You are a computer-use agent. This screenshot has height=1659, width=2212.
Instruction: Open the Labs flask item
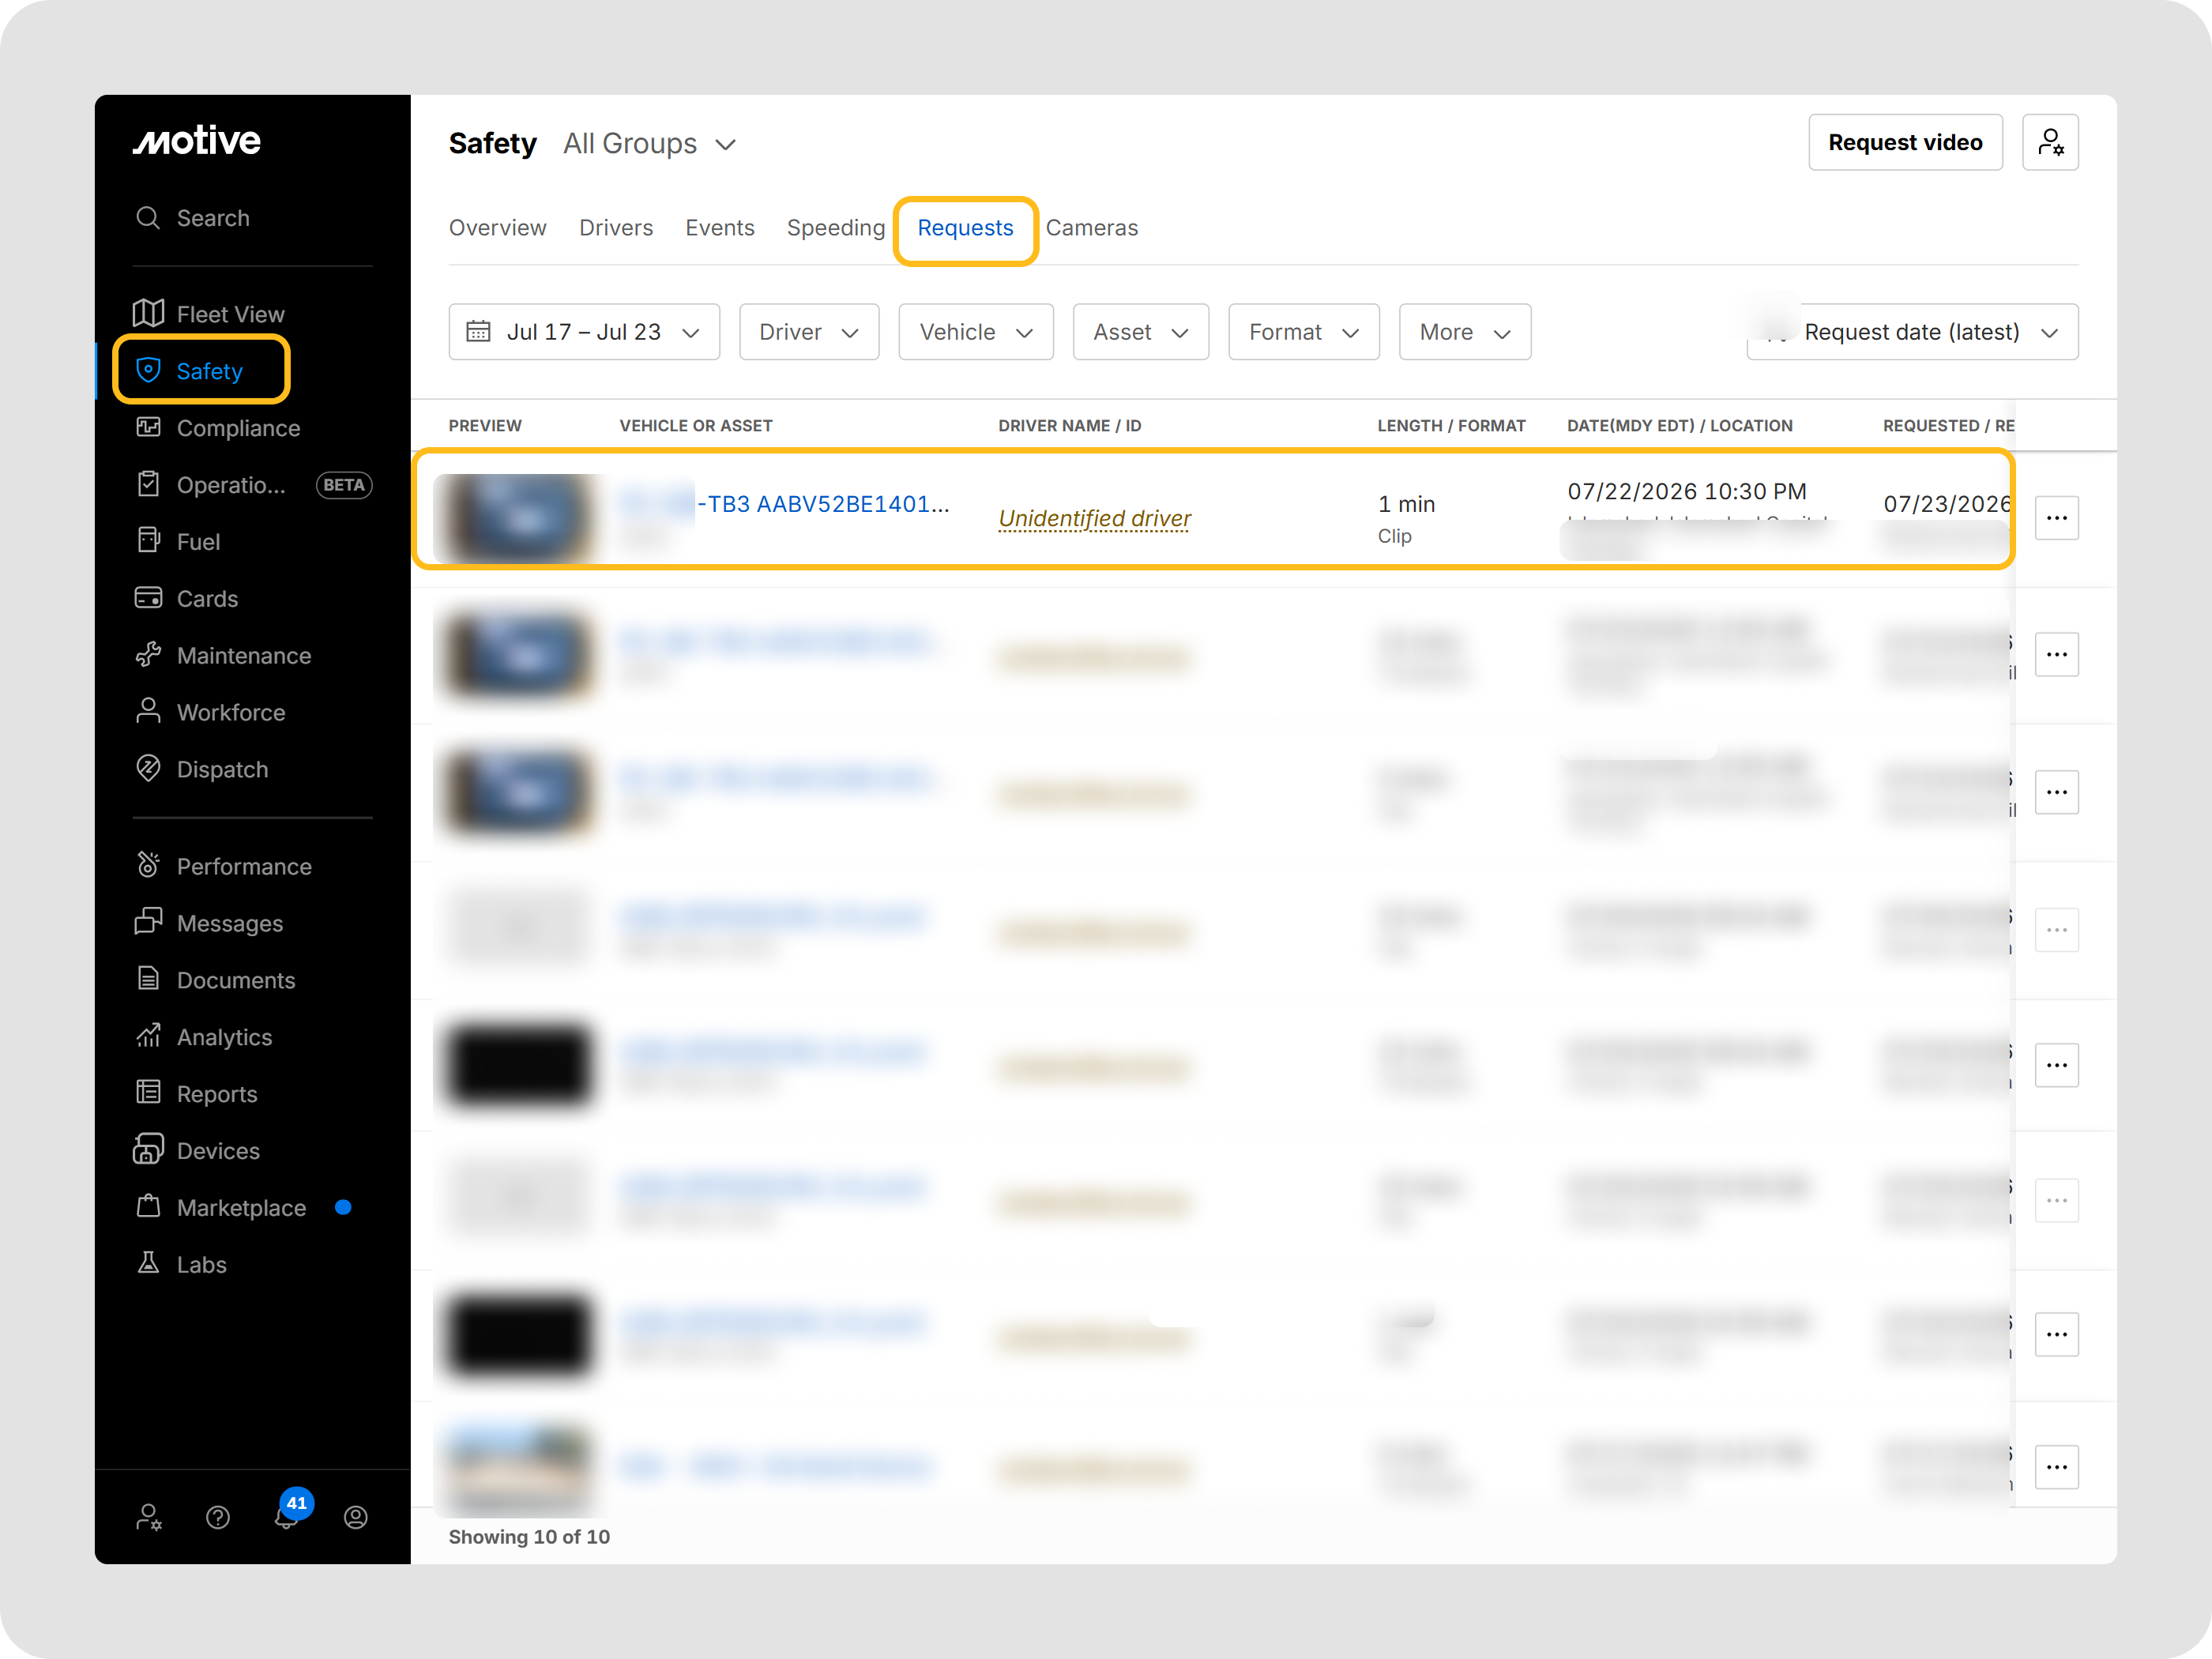(x=181, y=1264)
